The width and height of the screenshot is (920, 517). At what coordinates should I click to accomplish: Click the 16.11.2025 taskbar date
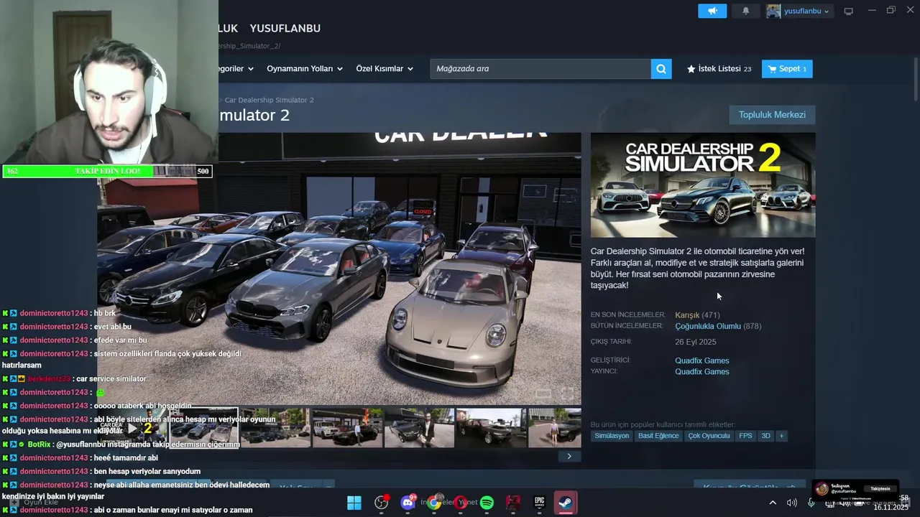tap(892, 507)
